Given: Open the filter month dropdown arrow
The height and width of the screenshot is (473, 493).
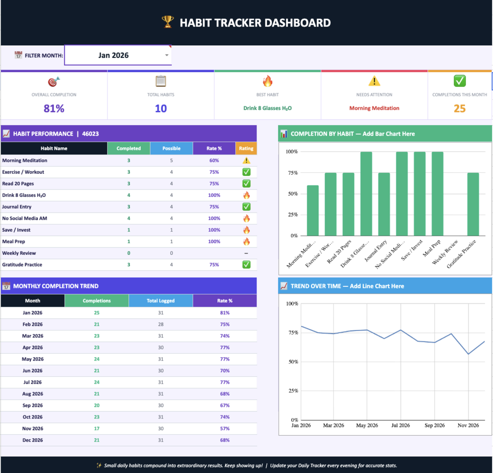Looking at the screenshot, I should click(x=167, y=55).
